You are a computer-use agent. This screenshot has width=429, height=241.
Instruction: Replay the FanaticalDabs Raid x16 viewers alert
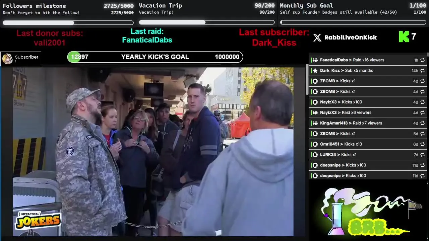tap(422, 60)
